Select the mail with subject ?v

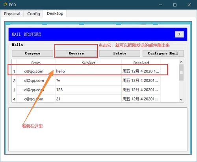86,80
